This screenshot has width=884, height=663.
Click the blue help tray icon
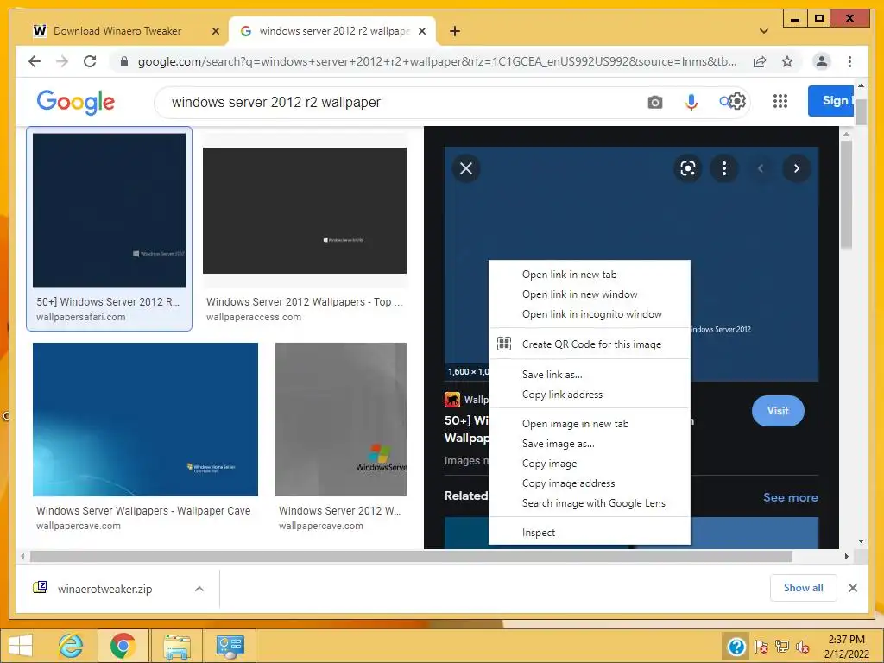pos(736,646)
